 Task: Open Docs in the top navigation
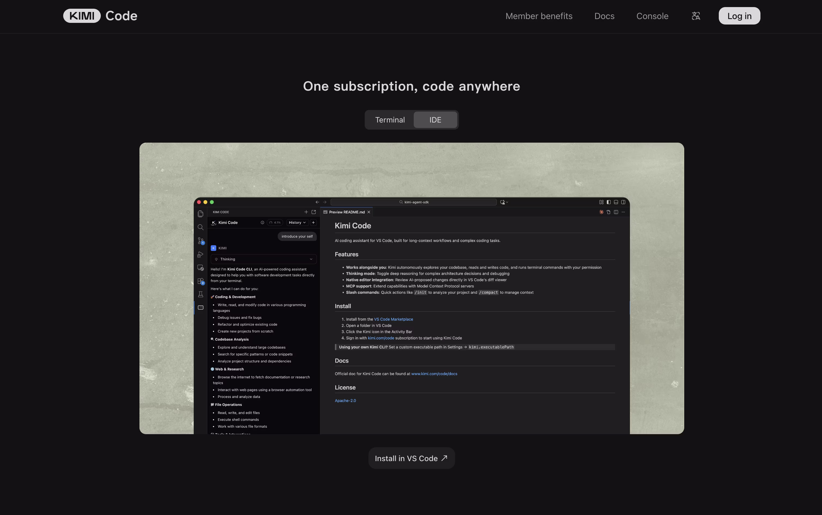tap(604, 16)
